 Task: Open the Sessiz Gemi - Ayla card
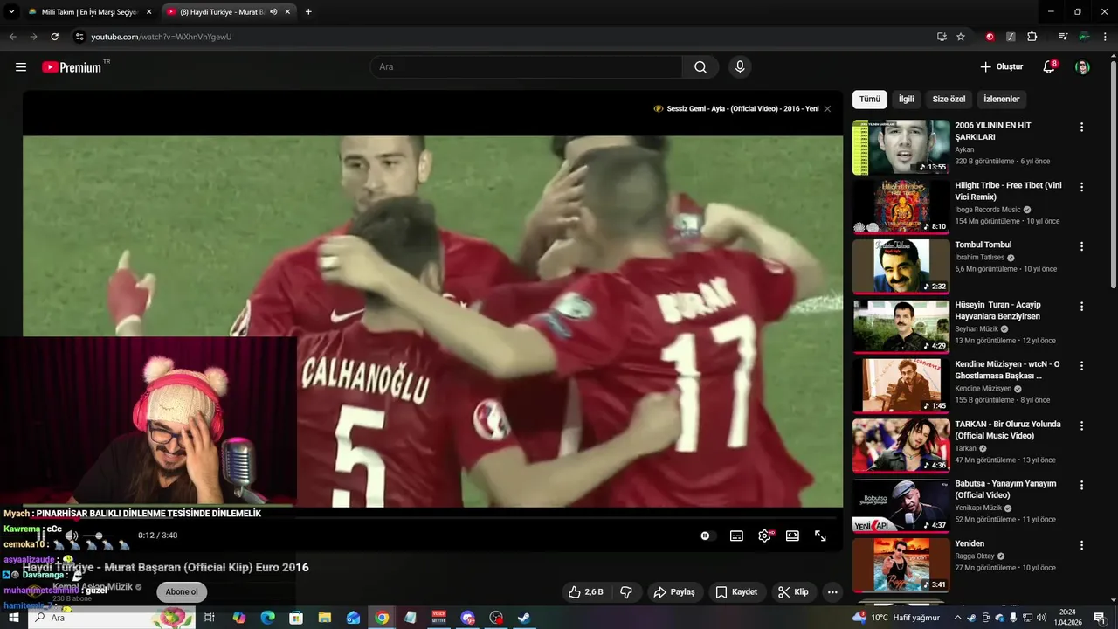[736, 109]
